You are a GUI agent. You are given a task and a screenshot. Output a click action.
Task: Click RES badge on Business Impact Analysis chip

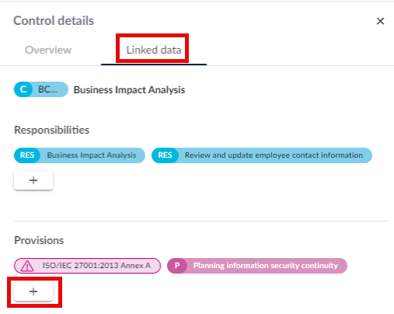(27, 155)
